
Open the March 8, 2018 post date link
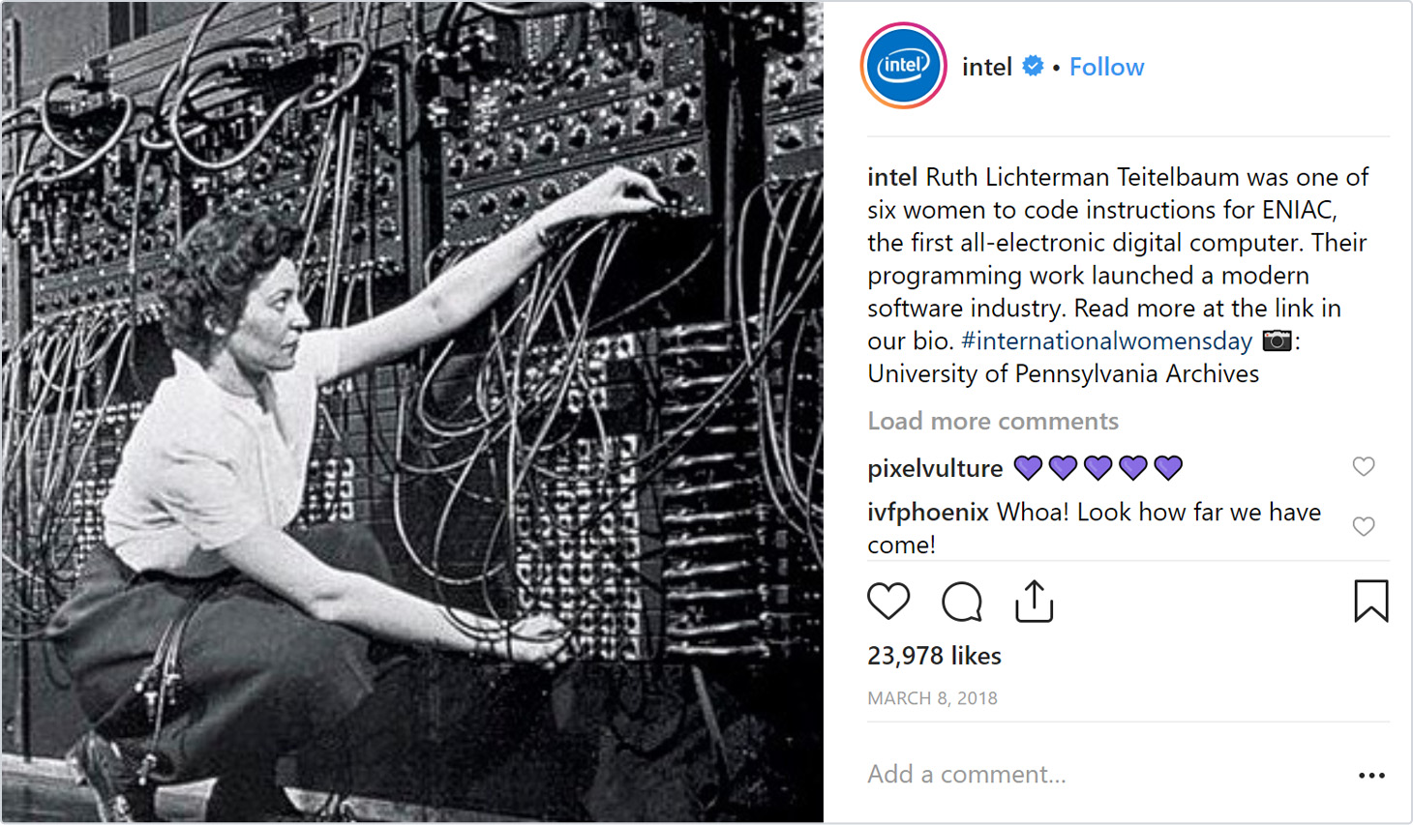point(932,698)
